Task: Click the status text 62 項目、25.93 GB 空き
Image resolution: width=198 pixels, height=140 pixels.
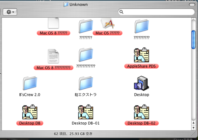Action: coord(73,134)
